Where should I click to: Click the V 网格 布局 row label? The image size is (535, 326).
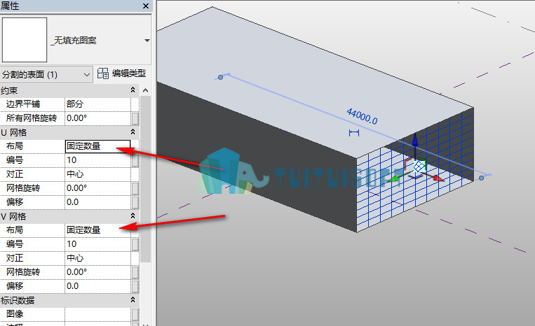point(15,230)
